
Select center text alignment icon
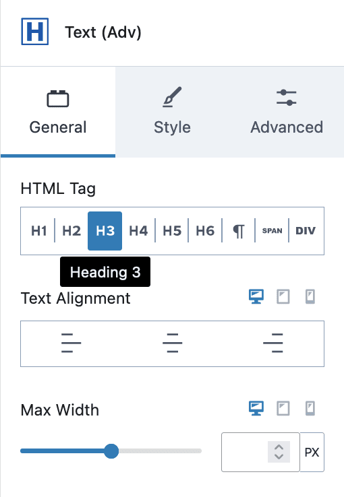click(x=172, y=343)
